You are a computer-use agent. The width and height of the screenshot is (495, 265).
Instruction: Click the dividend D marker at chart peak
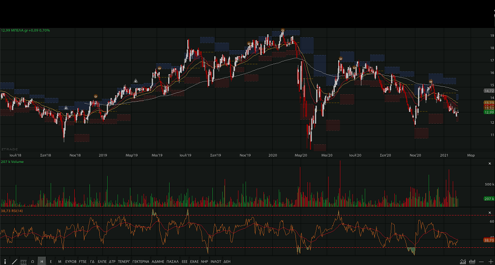tap(283, 30)
